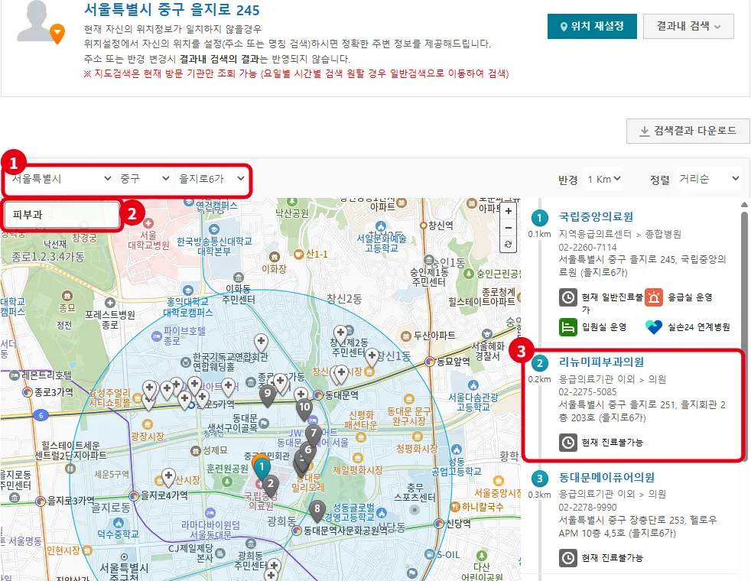Viewport: 751px width, 581px height.
Task: Click the plus pin near 산시장
Action: 168,477
